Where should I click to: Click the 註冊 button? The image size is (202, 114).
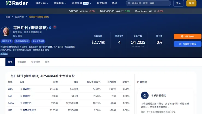coord(191,3)
